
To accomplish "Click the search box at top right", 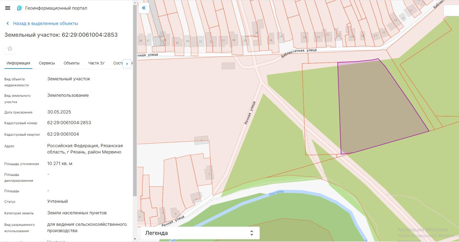I will 452,10.
